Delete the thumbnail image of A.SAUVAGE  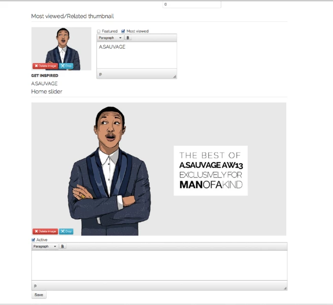[45, 66]
